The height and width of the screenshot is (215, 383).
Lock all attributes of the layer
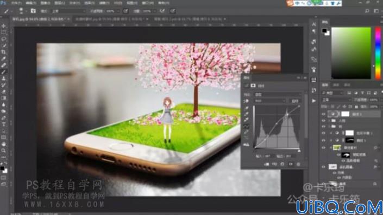[x=356, y=107]
